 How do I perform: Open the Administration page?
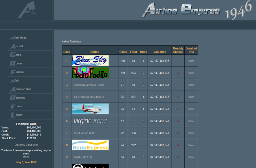21,89
